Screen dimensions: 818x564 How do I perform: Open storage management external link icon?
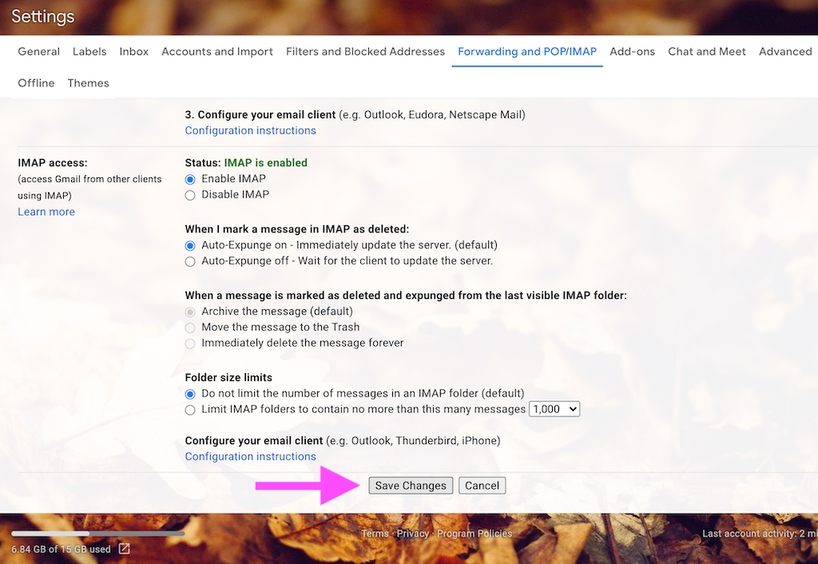click(124, 548)
